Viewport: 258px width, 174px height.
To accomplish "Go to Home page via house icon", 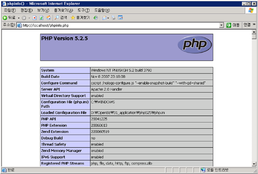I will tap(49, 18).
